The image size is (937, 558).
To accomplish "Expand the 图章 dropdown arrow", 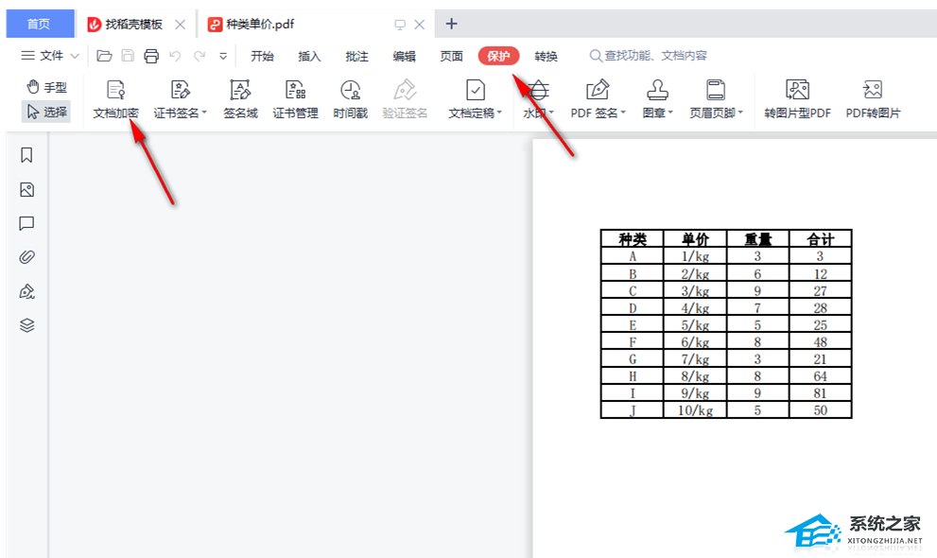I will [670, 113].
